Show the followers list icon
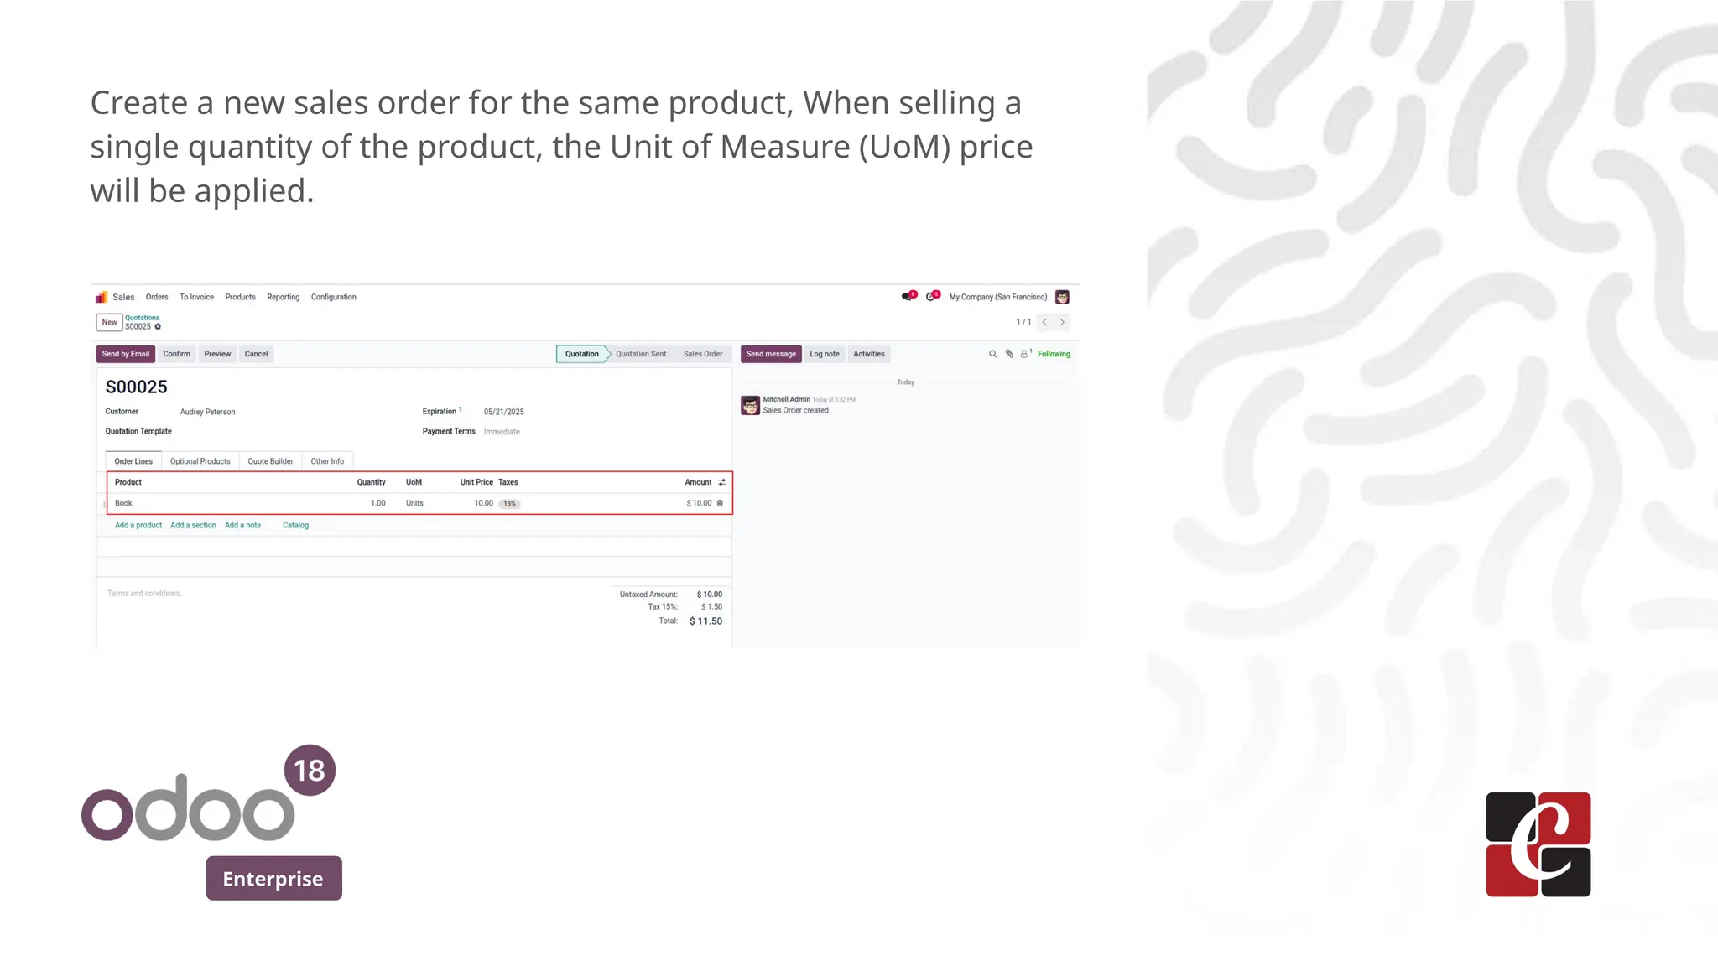Screen dimensions: 1718x966 coord(1024,354)
